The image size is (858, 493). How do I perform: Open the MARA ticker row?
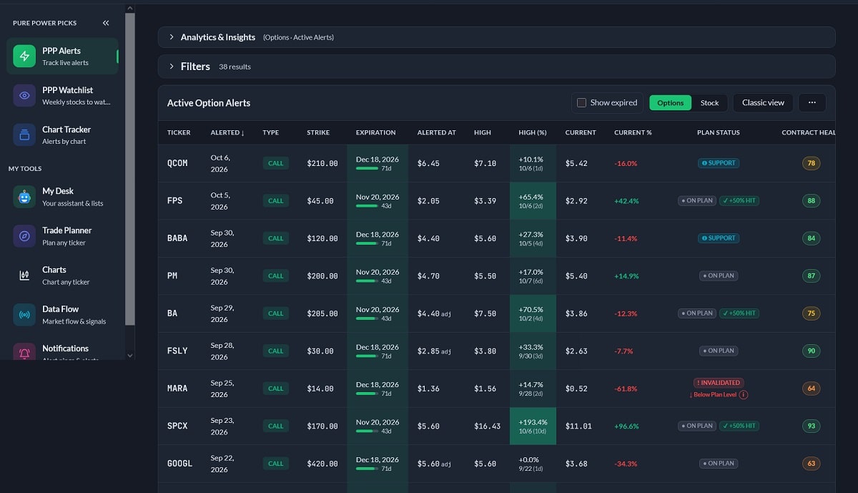497,389
